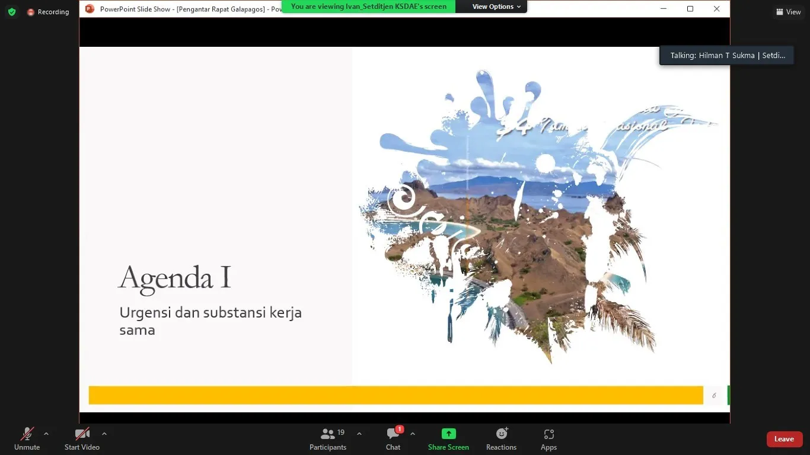Click the green Share Screen icon
810x455 pixels.
(x=449, y=434)
